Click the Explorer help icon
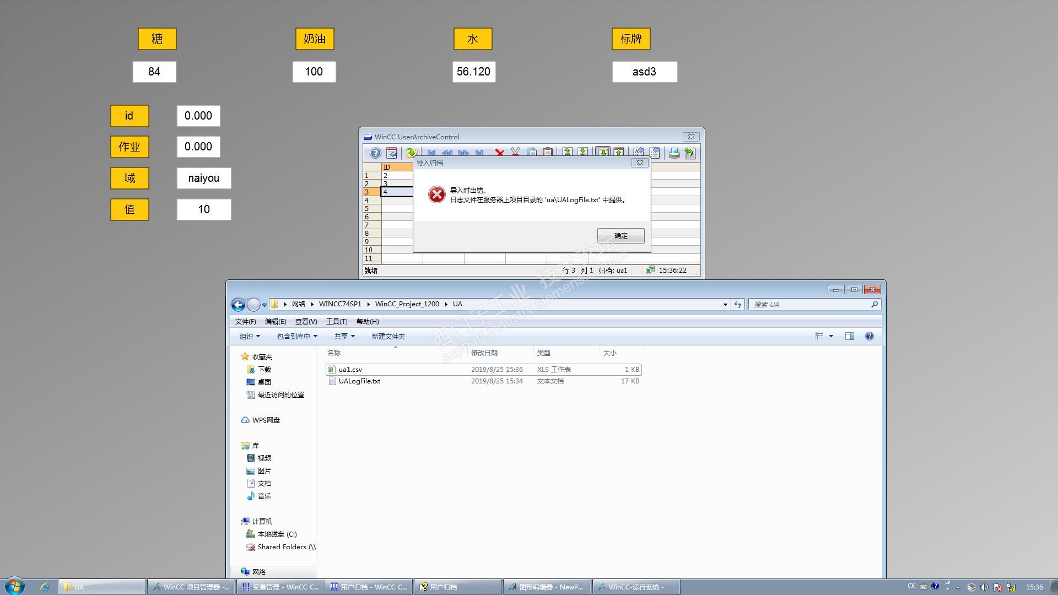The height and width of the screenshot is (595, 1058). (x=869, y=336)
